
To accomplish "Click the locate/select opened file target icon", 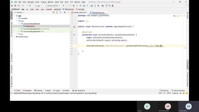I will (53, 12).
